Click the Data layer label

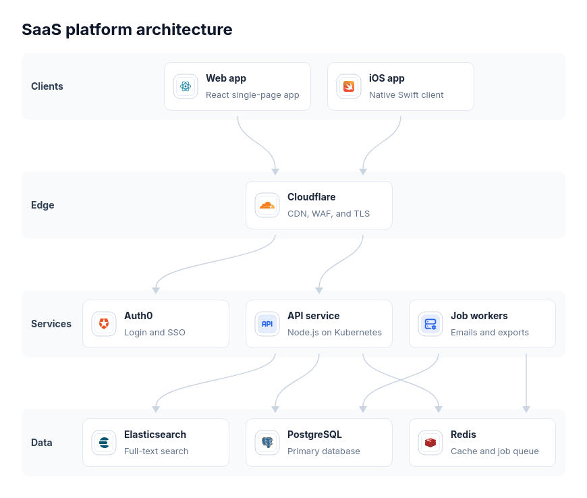42,443
